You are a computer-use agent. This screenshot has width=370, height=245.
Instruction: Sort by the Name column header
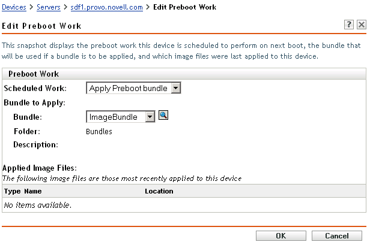32,191
